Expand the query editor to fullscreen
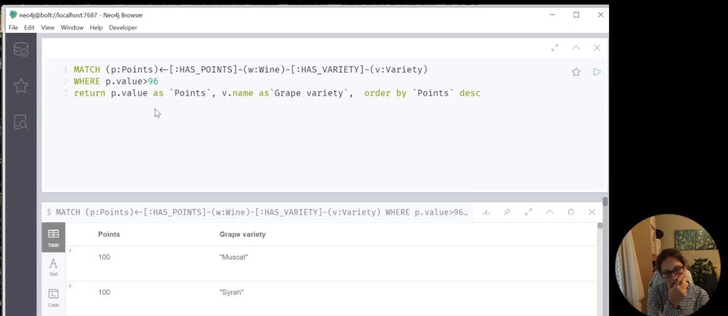 554,48
